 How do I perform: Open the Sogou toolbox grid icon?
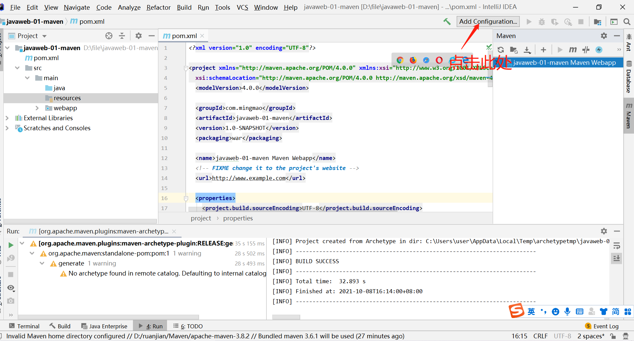point(628,312)
